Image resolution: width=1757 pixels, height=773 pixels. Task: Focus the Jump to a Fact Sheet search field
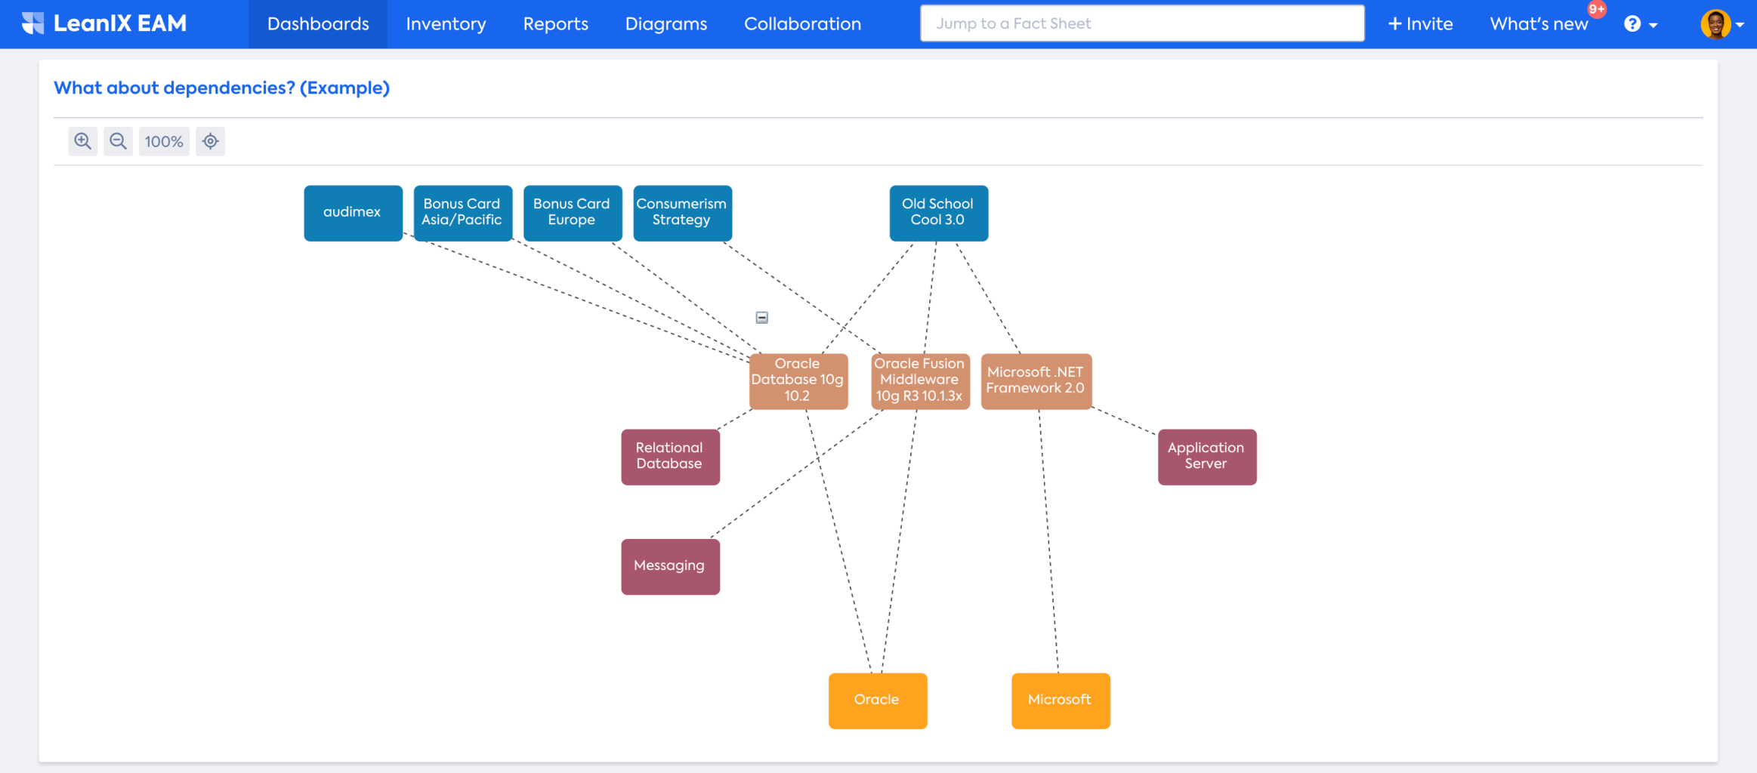[x=1142, y=23]
